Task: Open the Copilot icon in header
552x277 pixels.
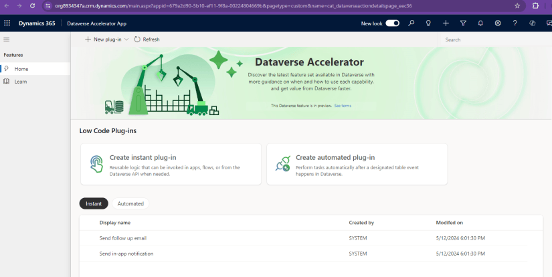Action: click(533, 23)
